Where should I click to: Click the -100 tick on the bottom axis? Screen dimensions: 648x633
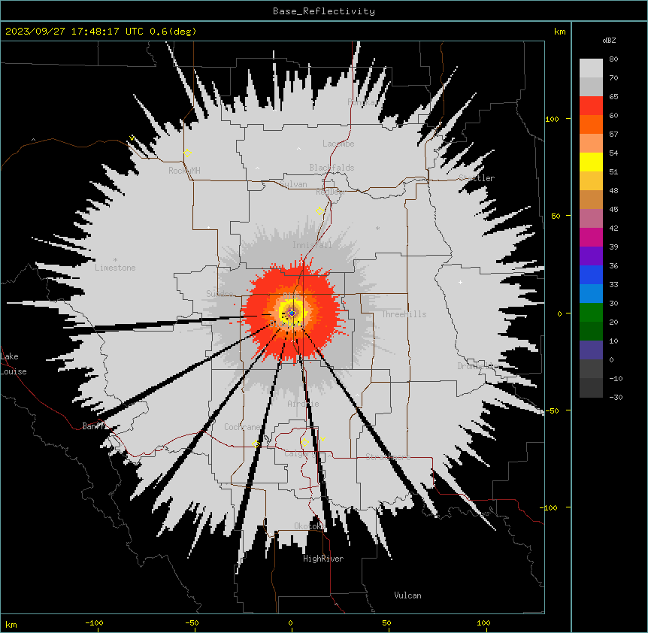pos(95,622)
